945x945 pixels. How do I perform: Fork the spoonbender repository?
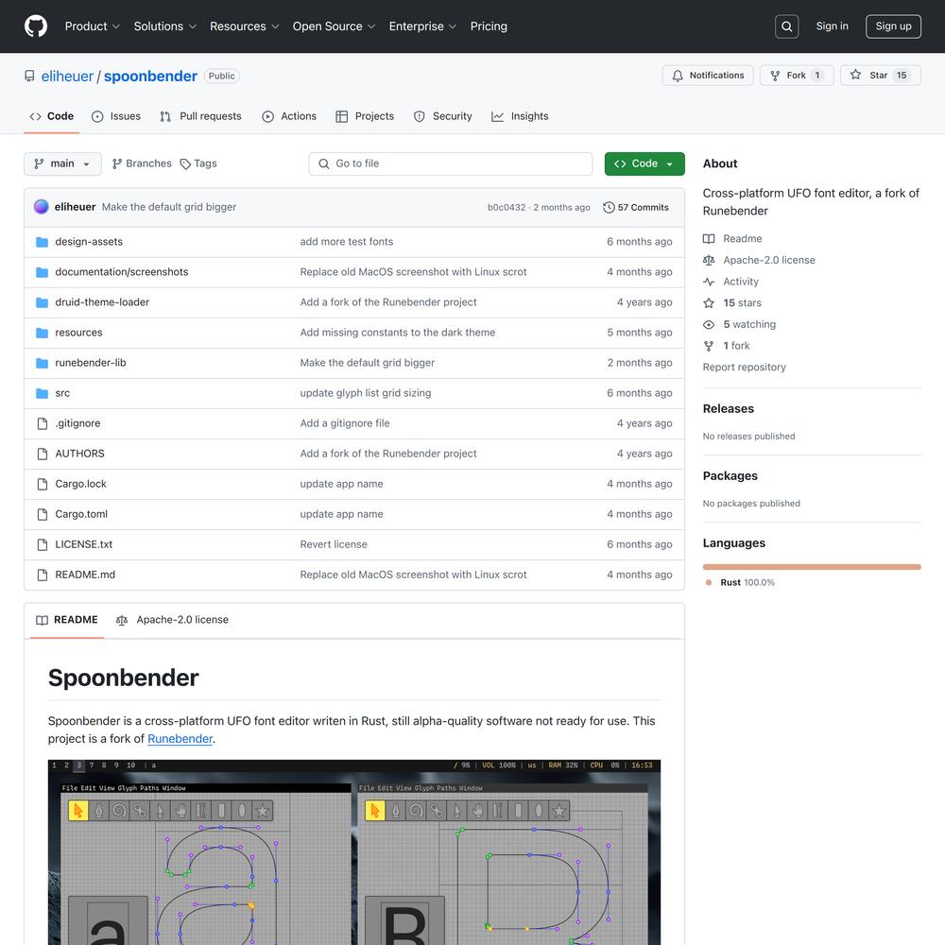click(x=796, y=76)
